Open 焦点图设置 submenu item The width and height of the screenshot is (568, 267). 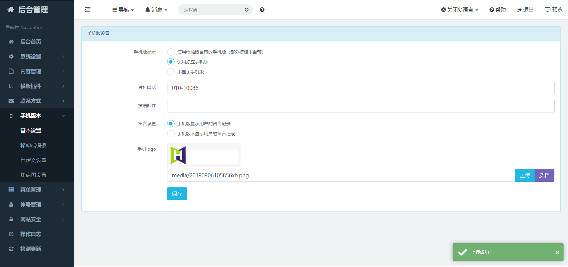pyautogui.click(x=33, y=175)
